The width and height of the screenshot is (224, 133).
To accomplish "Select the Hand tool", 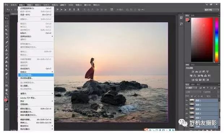I will tap(7, 90).
